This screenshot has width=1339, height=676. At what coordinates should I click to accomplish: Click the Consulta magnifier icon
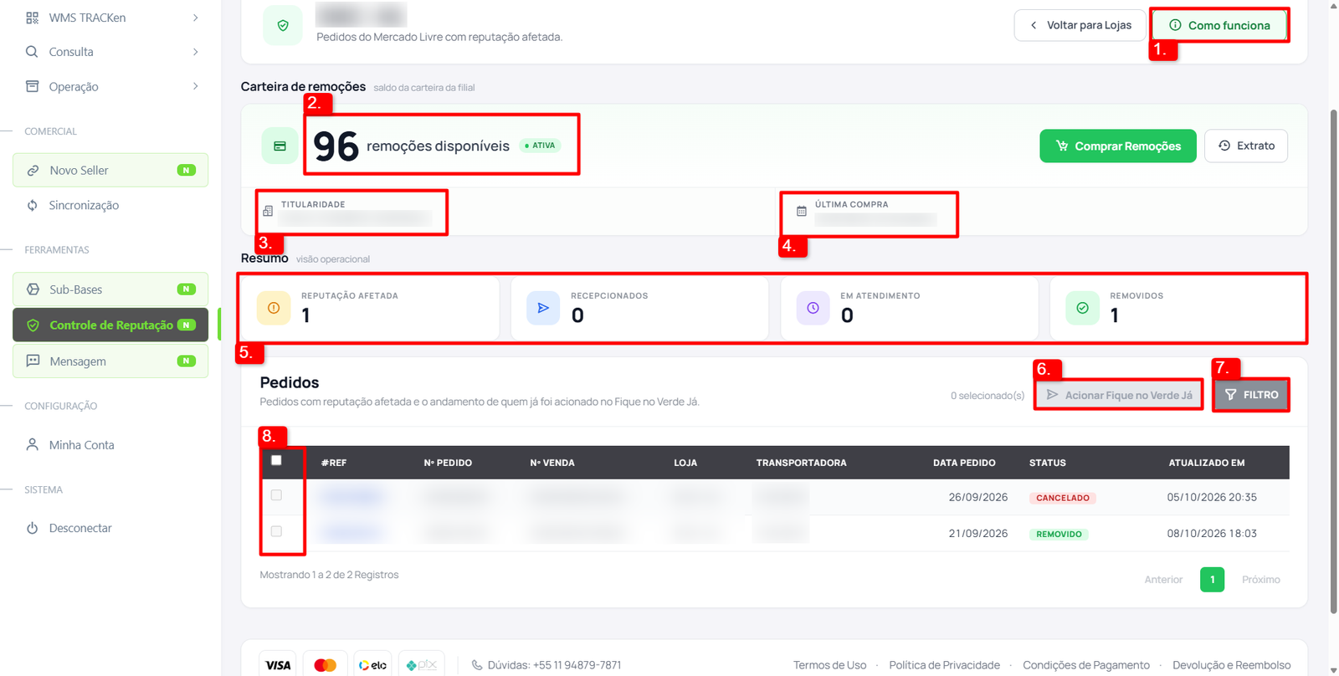(x=32, y=52)
